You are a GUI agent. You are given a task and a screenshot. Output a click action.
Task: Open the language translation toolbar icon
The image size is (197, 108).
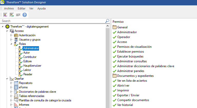[18, 15]
